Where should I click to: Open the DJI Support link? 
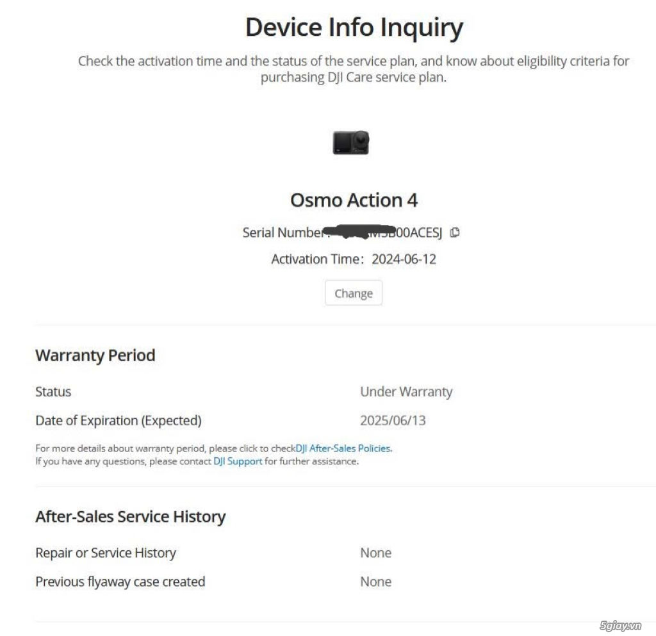[x=237, y=461]
